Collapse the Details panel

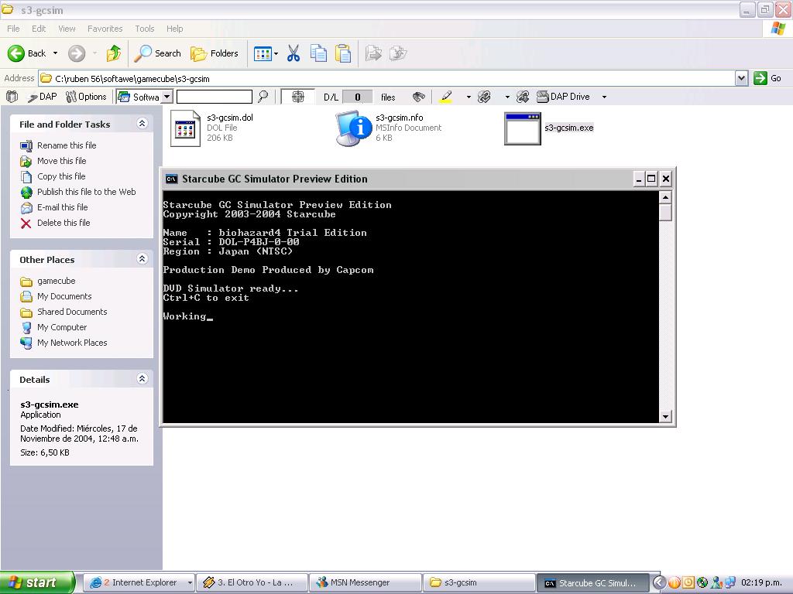[142, 379]
